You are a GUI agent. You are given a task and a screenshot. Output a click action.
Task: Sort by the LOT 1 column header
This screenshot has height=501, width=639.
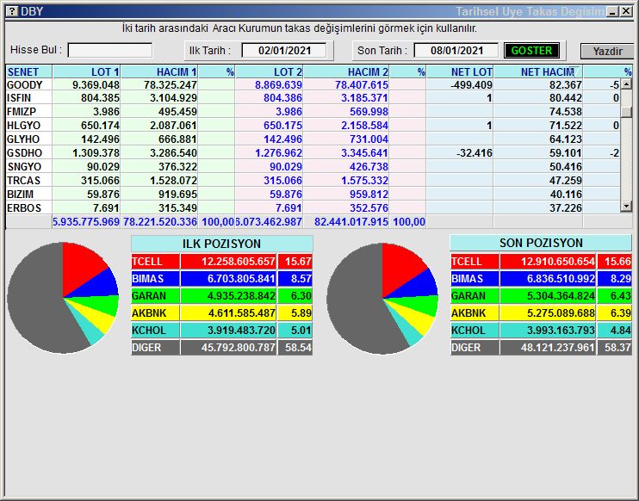(x=86, y=72)
